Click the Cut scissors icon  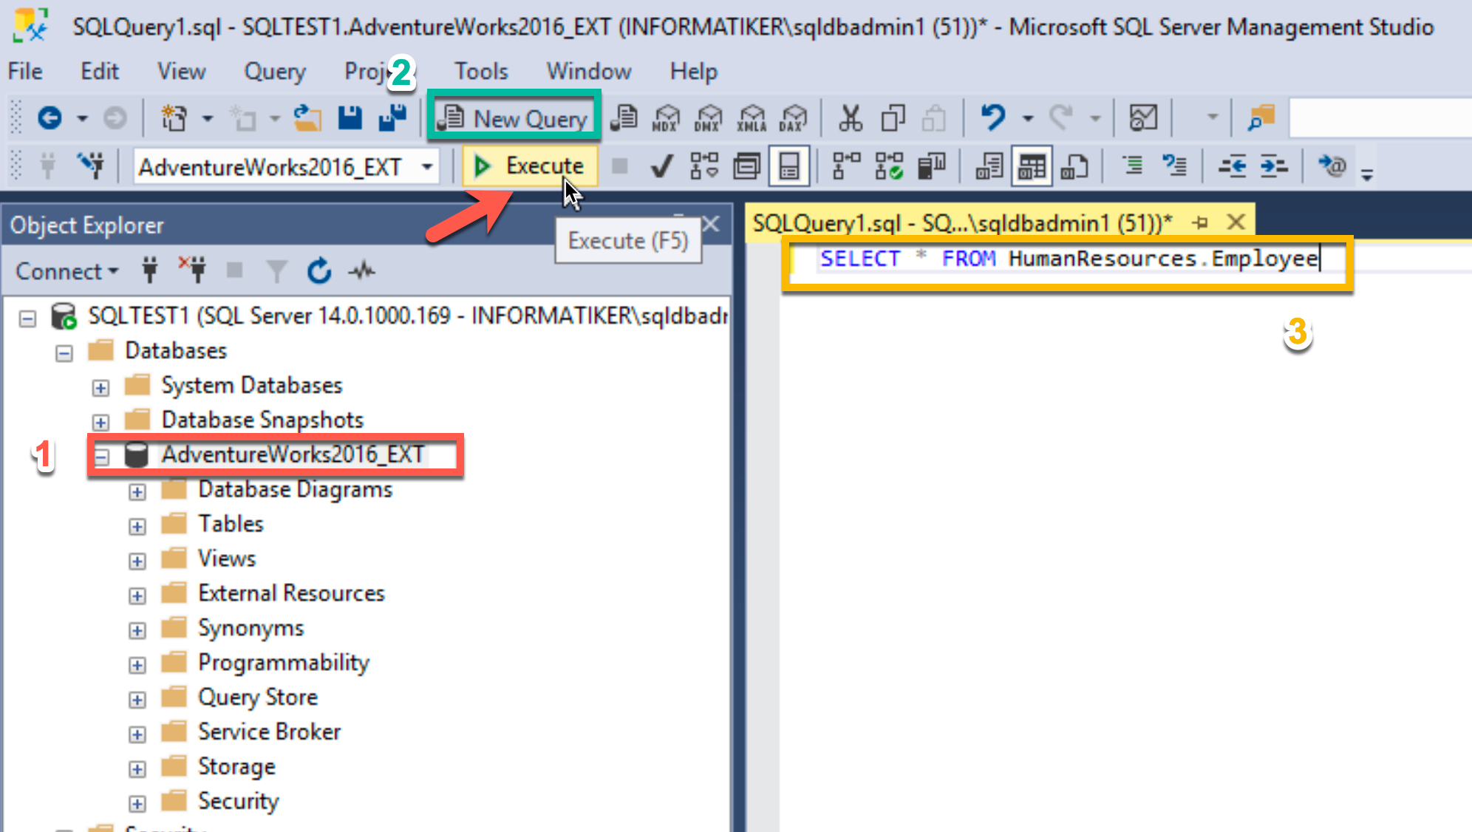(x=850, y=118)
